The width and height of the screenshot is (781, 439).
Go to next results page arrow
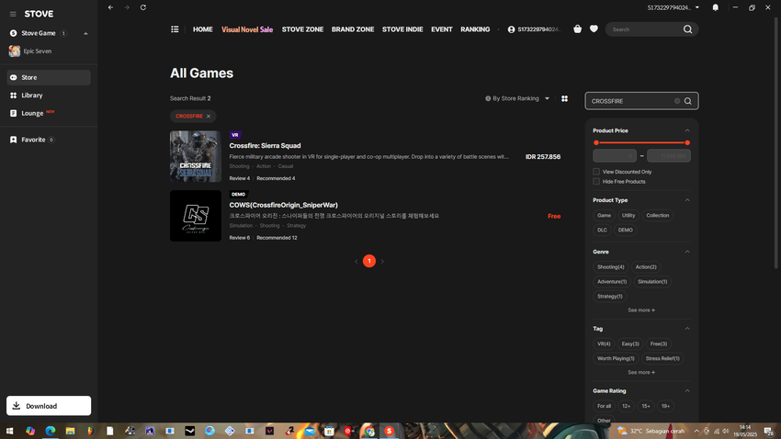(x=382, y=262)
